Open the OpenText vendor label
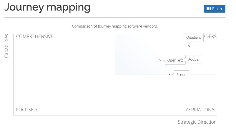Viewport: 236px width, 131px height. 175,60
